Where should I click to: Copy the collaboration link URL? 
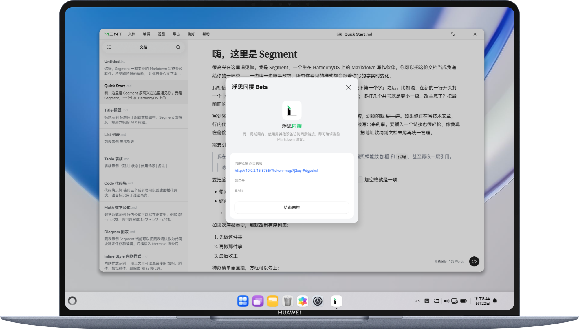(x=276, y=171)
